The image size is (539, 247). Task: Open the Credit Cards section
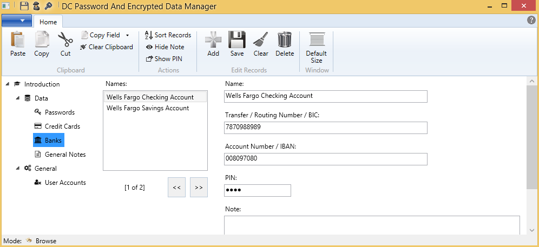coord(63,126)
